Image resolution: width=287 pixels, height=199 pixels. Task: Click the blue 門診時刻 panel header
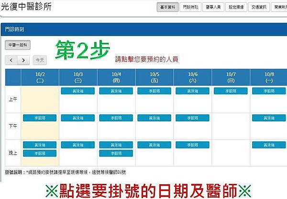144,30
